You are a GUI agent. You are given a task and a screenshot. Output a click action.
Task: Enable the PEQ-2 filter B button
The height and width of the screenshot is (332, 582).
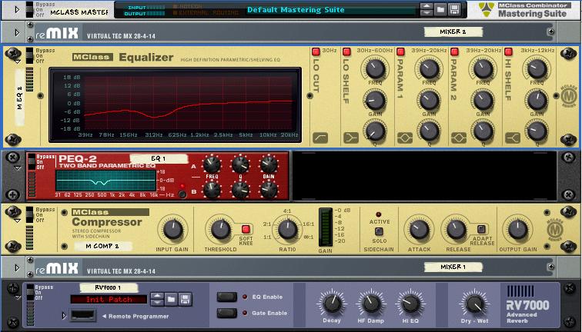pyautogui.click(x=182, y=194)
